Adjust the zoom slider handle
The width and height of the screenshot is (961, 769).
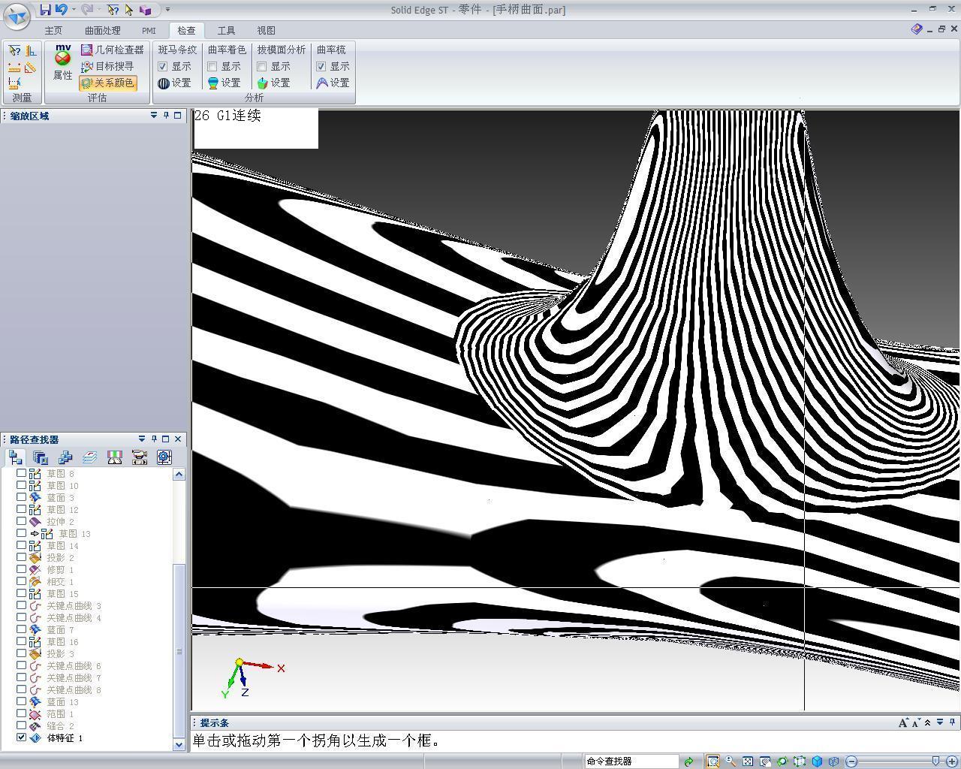935,761
